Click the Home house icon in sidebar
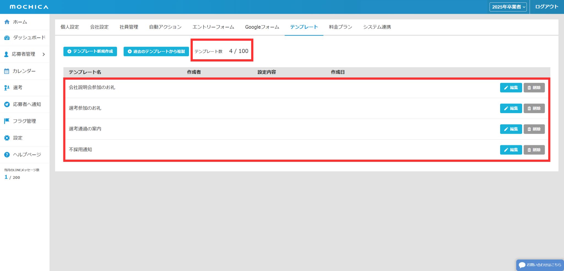This screenshot has width=564, height=271. (x=7, y=22)
